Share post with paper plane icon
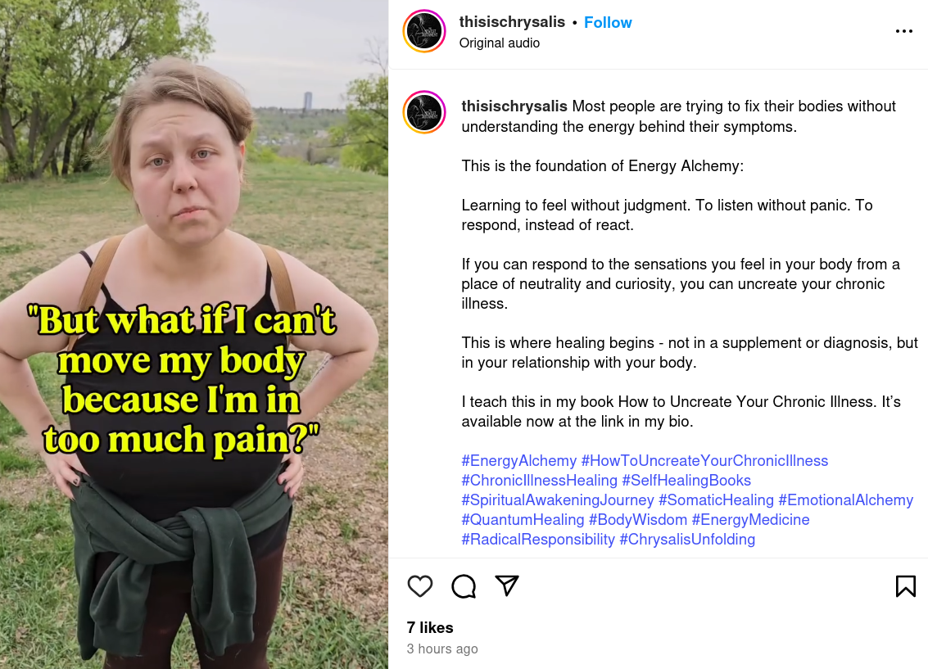 507,585
